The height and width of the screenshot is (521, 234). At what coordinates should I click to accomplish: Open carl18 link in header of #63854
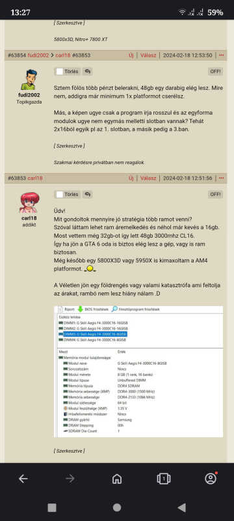click(63, 55)
